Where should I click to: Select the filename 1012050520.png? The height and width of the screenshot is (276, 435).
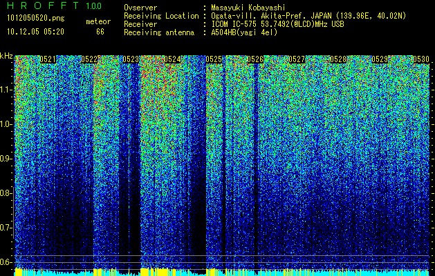(36, 19)
